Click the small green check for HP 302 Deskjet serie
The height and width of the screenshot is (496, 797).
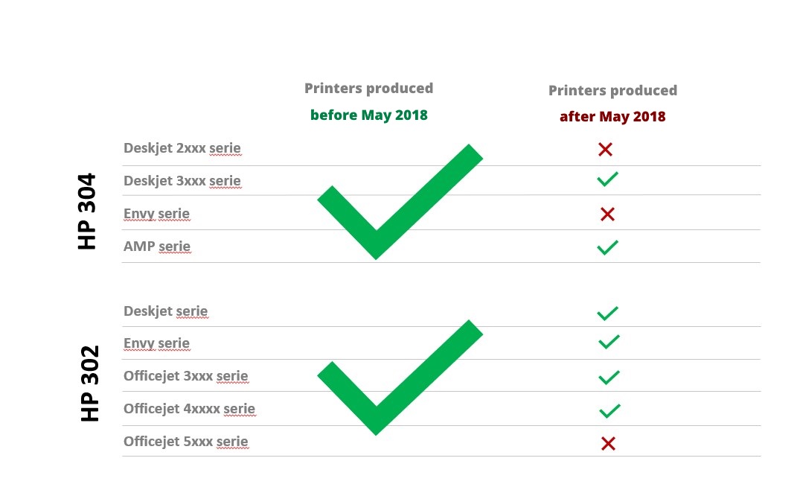(x=607, y=314)
